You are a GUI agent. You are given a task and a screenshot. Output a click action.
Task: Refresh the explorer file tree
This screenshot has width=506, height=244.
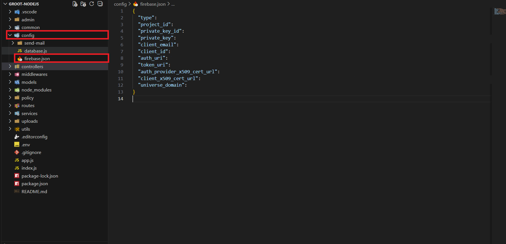click(92, 4)
